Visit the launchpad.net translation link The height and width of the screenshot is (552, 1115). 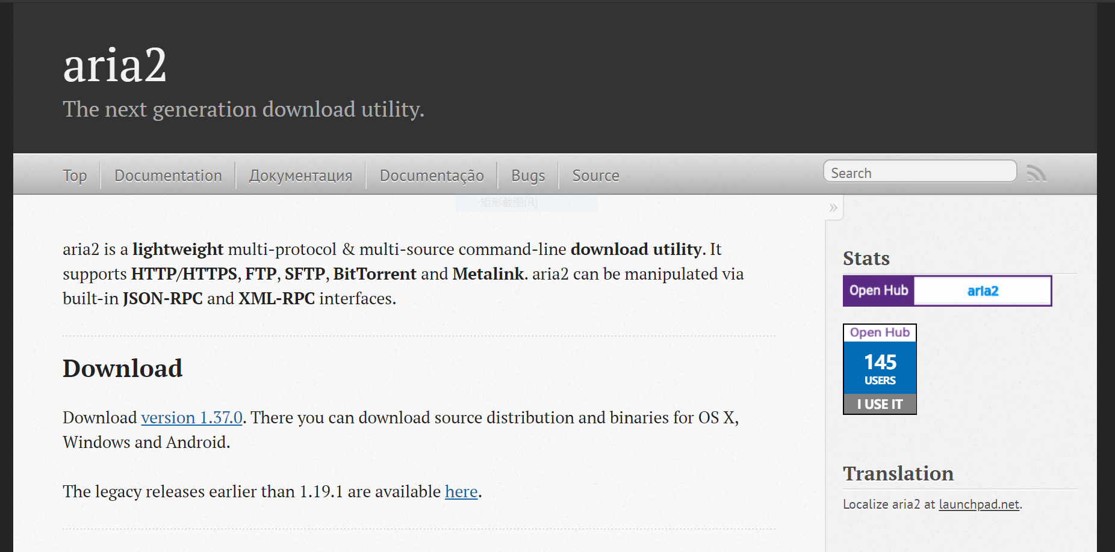tap(979, 504)
